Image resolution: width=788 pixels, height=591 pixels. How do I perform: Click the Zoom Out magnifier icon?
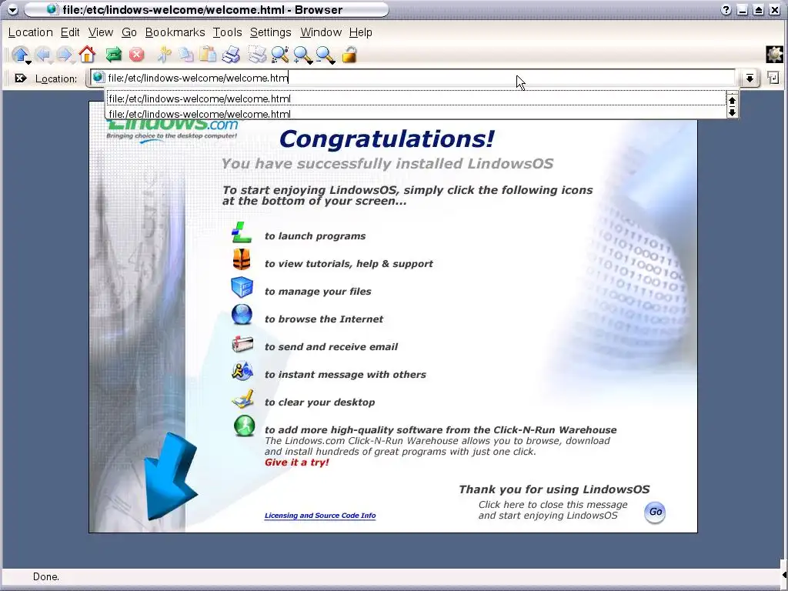326,55
